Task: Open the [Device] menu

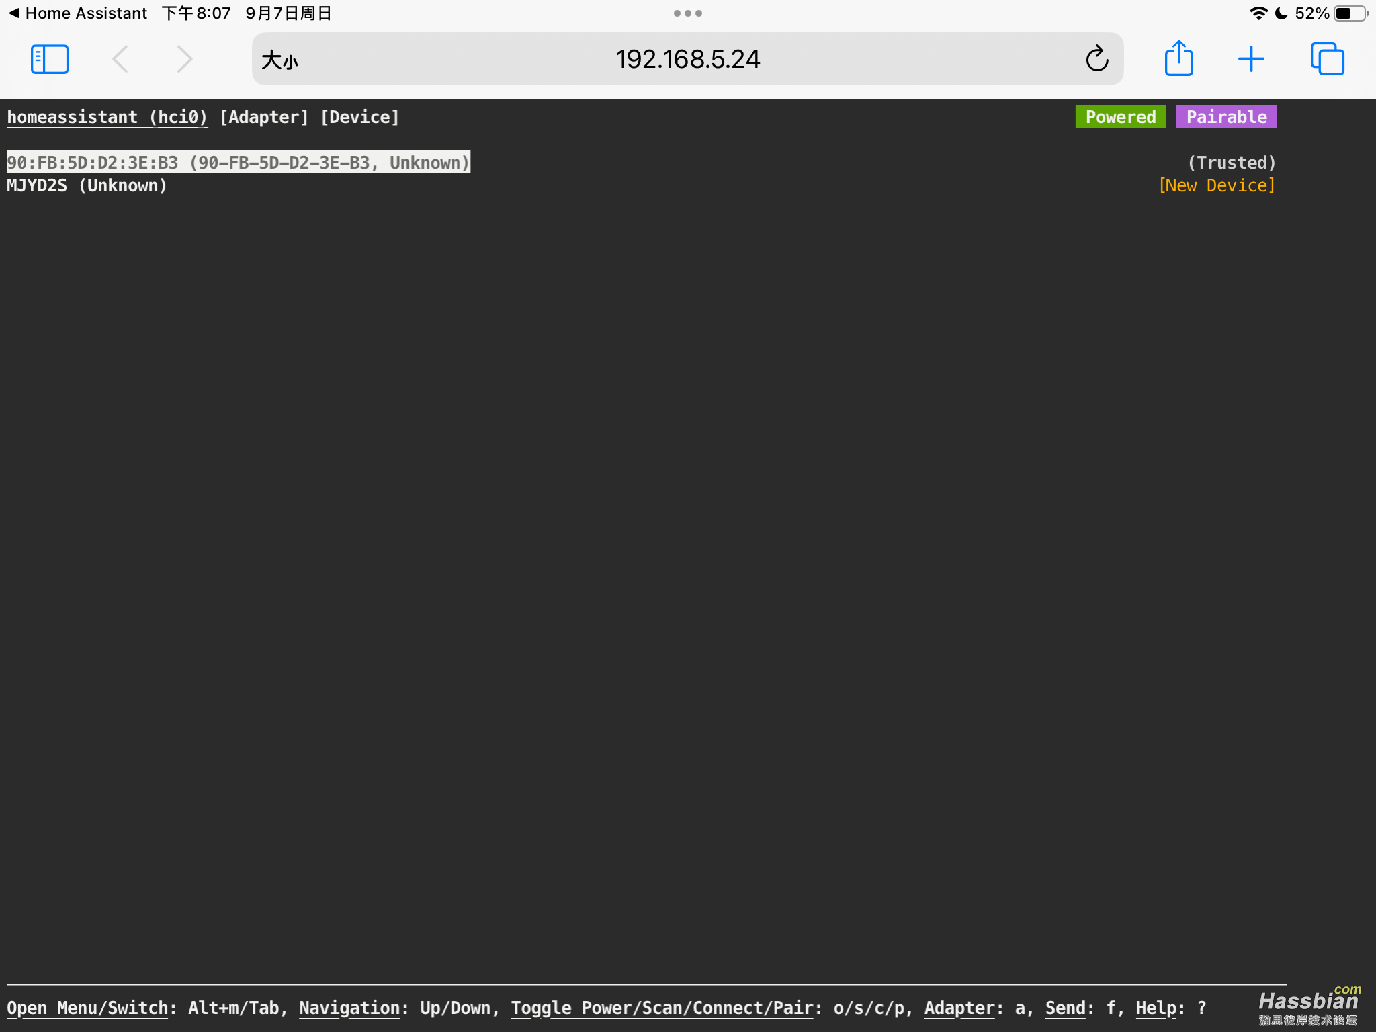Action: pyautogui.click(x=360, y=117)
